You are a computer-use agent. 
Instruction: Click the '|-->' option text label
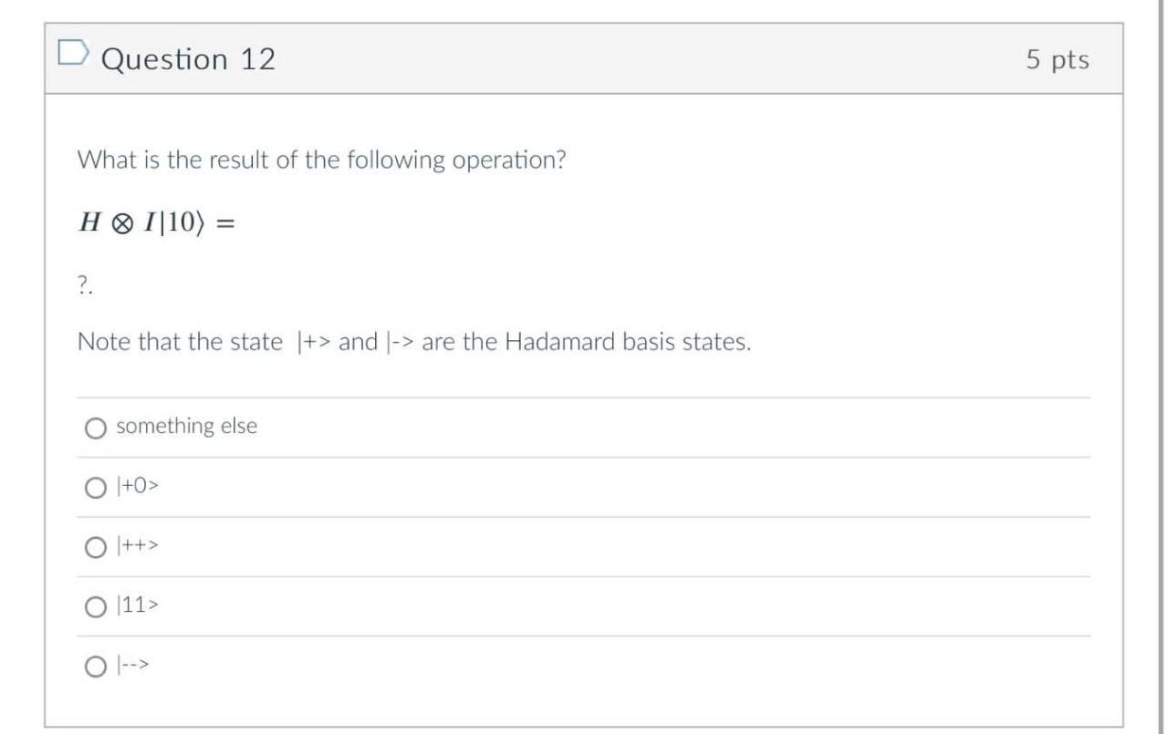pyautogui.click(x=132, y=667)
